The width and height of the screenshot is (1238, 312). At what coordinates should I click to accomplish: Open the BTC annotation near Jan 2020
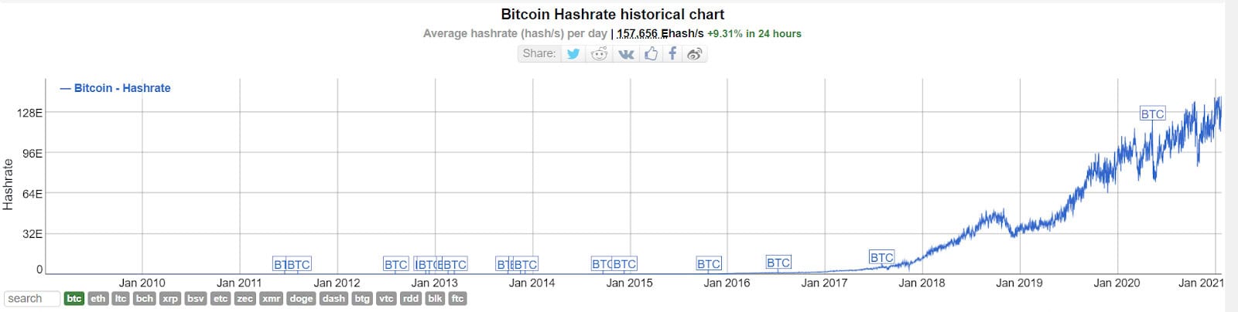coord(1152,114)
